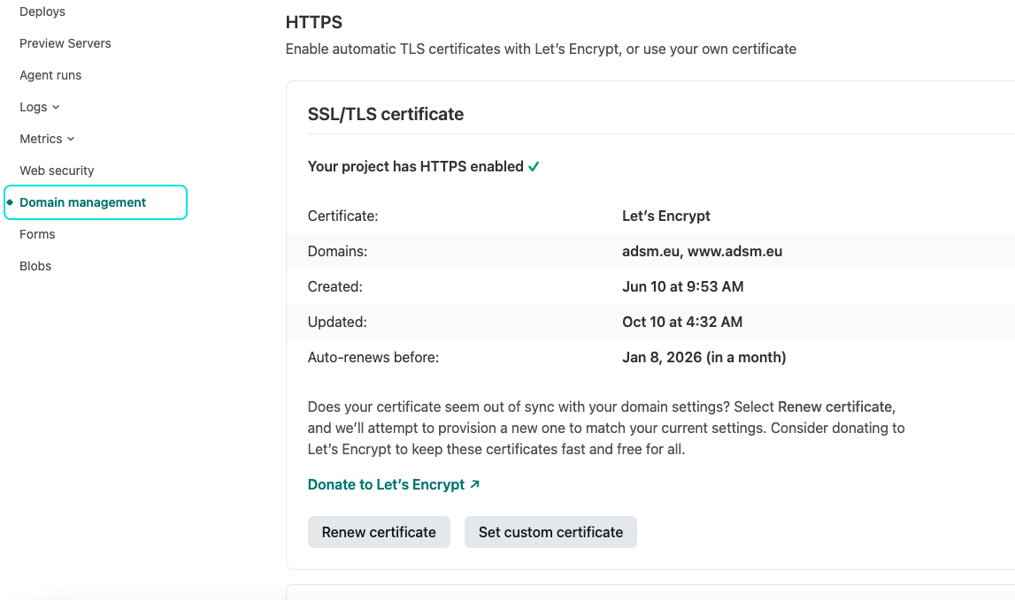Expand the Metrics chevron in sidebar

pyautogui.click(x=71, y=139)
